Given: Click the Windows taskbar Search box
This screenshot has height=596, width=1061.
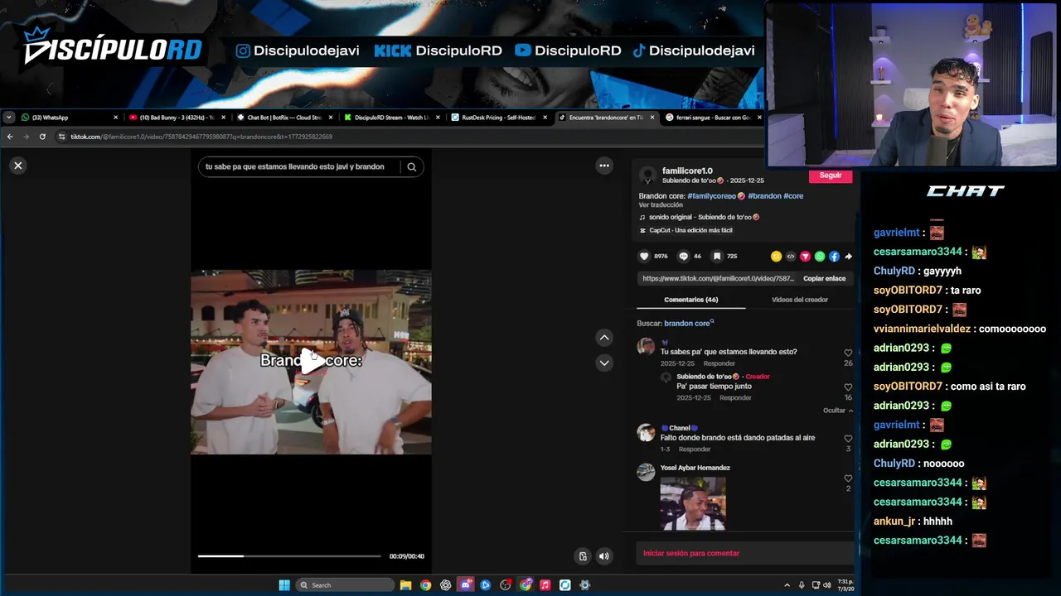Looking at the screenshot, I should coord(345,585).
